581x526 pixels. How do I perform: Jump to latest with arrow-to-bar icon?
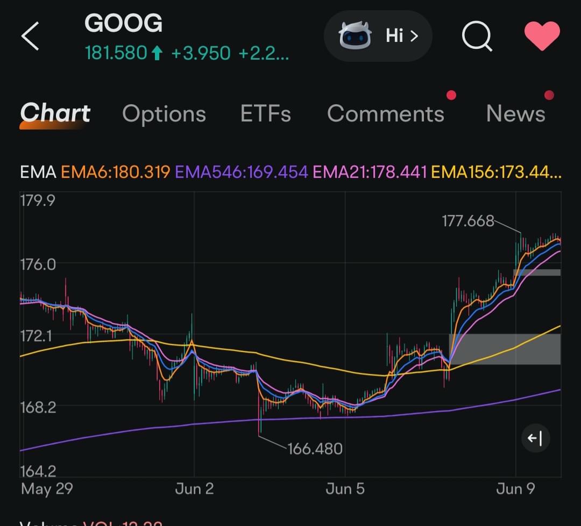tap(535, 438)
